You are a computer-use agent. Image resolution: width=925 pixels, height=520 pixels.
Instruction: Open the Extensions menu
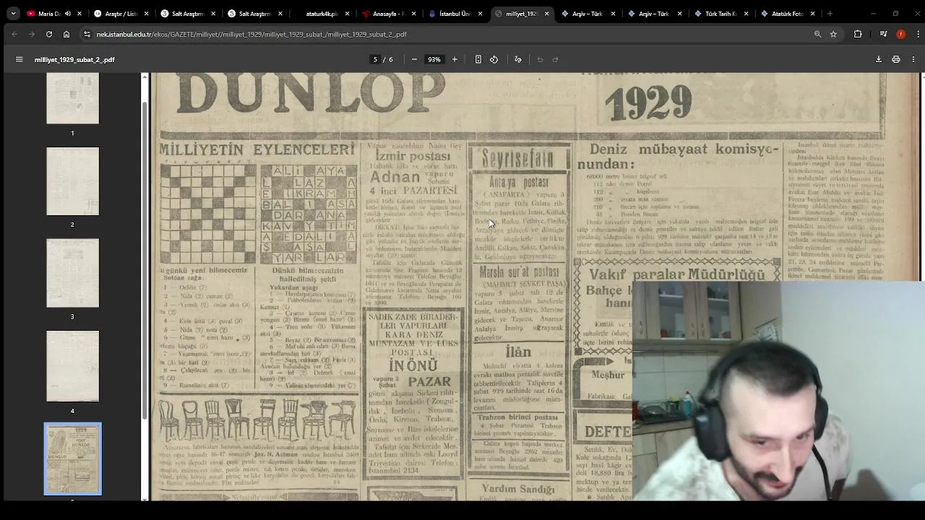click(858, 34)
